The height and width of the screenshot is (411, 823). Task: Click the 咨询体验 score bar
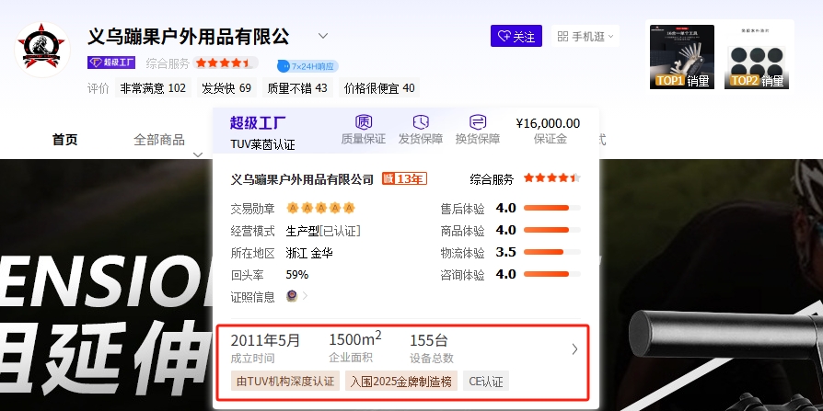[x=552, y=274]
